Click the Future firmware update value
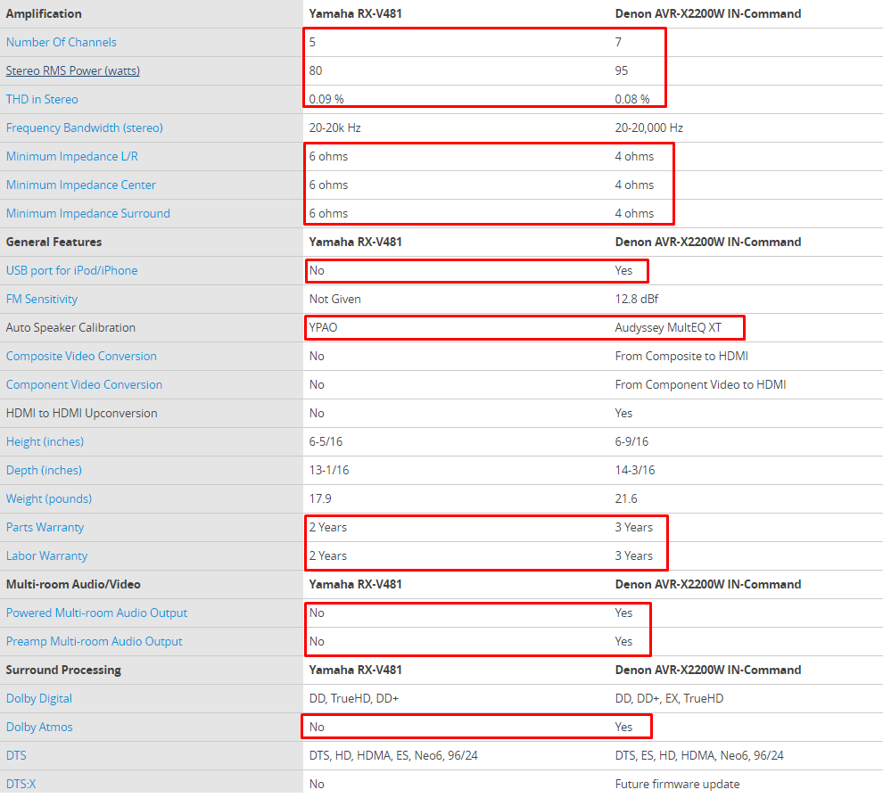Screen dimensions: 883x798 coord(677,784)
